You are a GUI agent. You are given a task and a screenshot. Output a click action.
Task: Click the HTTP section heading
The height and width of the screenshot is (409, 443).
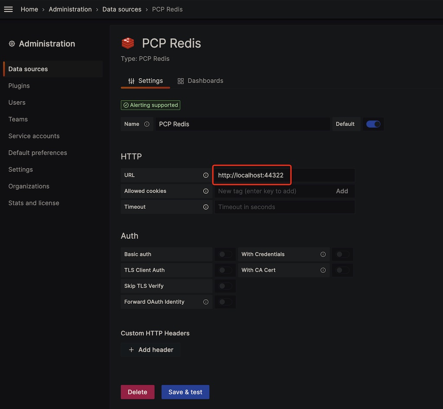coord(132,157)
